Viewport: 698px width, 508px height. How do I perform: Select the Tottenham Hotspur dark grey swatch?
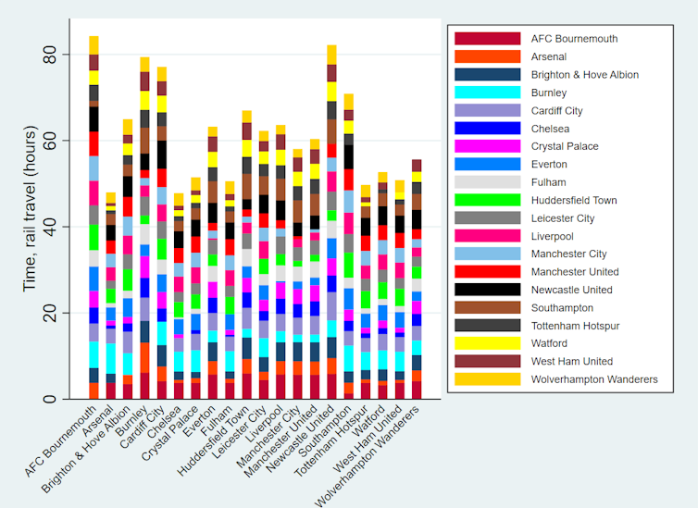pos(488,325)
